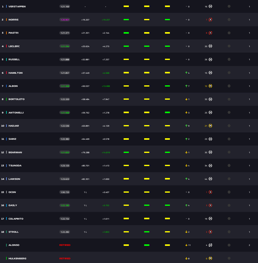Select Stroll's soft tyre compound icon
Image resolution: width=258 pixels, height=263 pixels.
tap(210, 232)
